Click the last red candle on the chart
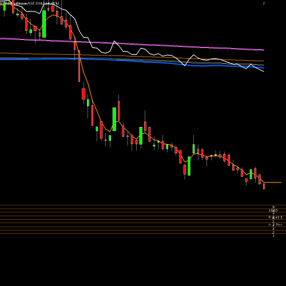286x286 pixels. pos(264,186)
